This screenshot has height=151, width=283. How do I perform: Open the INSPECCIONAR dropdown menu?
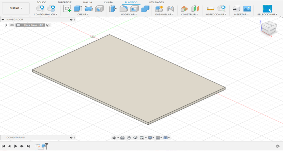[216, 14]
